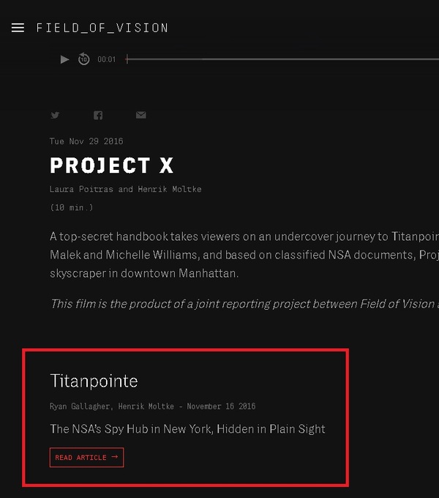Image resolution: width=439 pixels, height=498 pixels.
Task: Click the Tue Nov 29 2016 date
Action: point(86,141)
